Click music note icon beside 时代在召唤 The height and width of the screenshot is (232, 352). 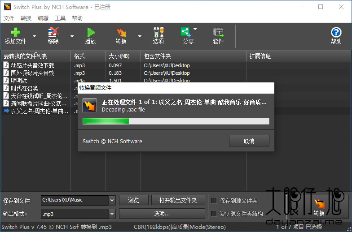click(6, 88)
